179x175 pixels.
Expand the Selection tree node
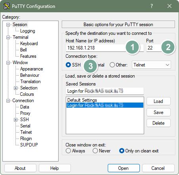coord(16,88)
